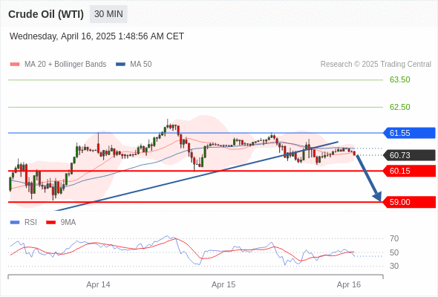Click the chart timestamp text
Viewport: 438px width, 297px height.
click(97, 36)
